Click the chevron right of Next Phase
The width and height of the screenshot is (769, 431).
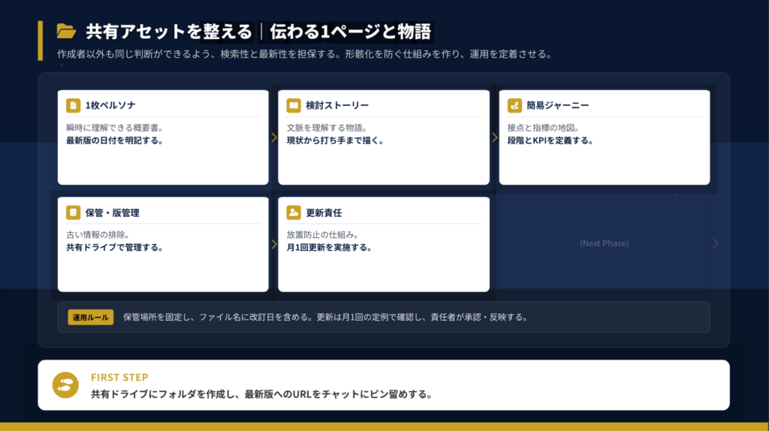tap(715, 243)
